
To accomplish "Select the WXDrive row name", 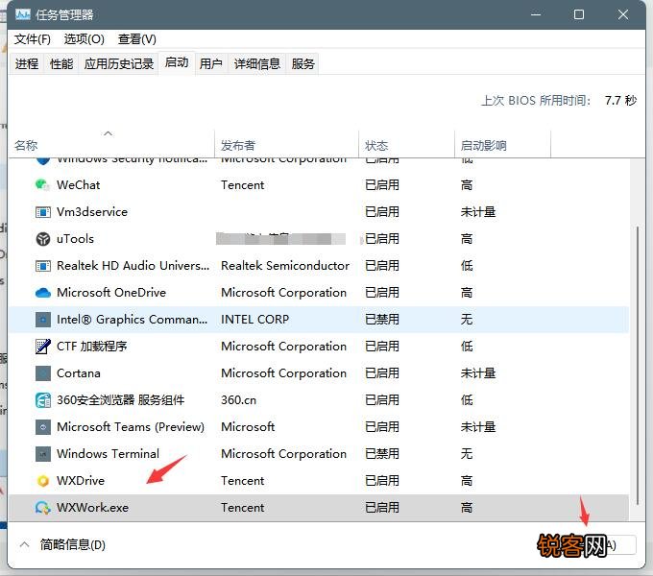I will 81,481.
